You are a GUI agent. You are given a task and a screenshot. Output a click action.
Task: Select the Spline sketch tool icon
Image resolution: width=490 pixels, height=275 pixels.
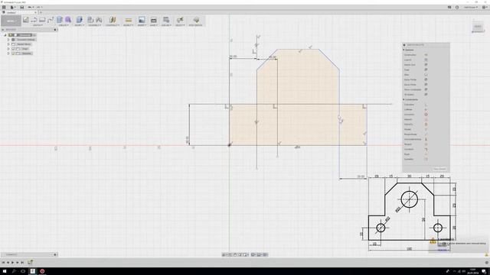(50, 20)
